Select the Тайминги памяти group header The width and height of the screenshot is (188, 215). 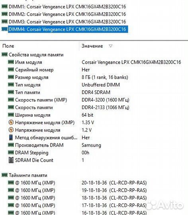pos(28,175)
